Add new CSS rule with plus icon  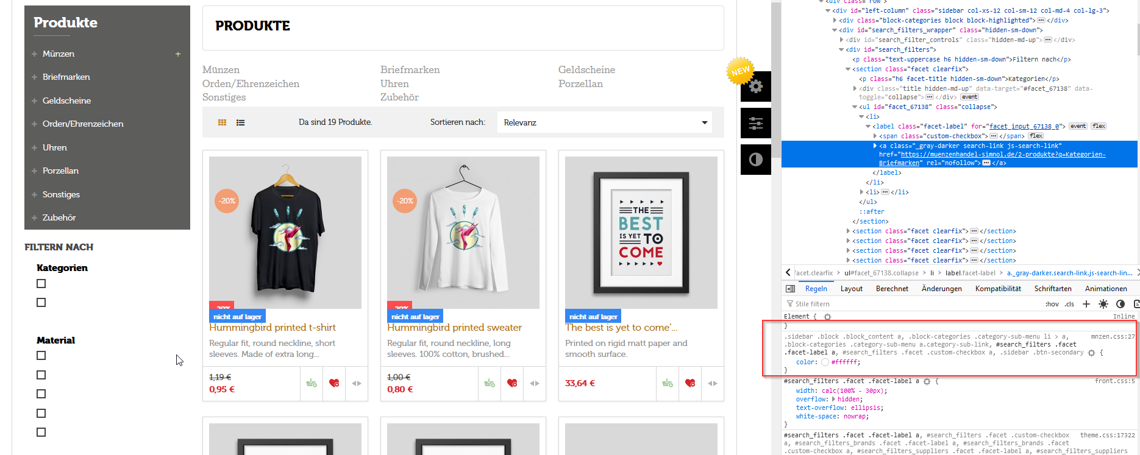pos(1086,304)
